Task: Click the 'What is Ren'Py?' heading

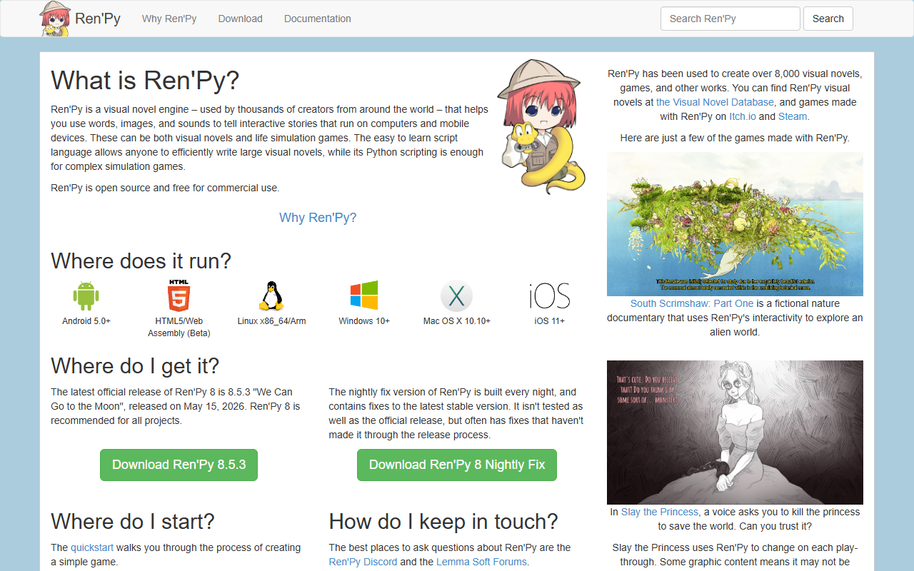Action: pyautogui.click(x=145, y=81)
